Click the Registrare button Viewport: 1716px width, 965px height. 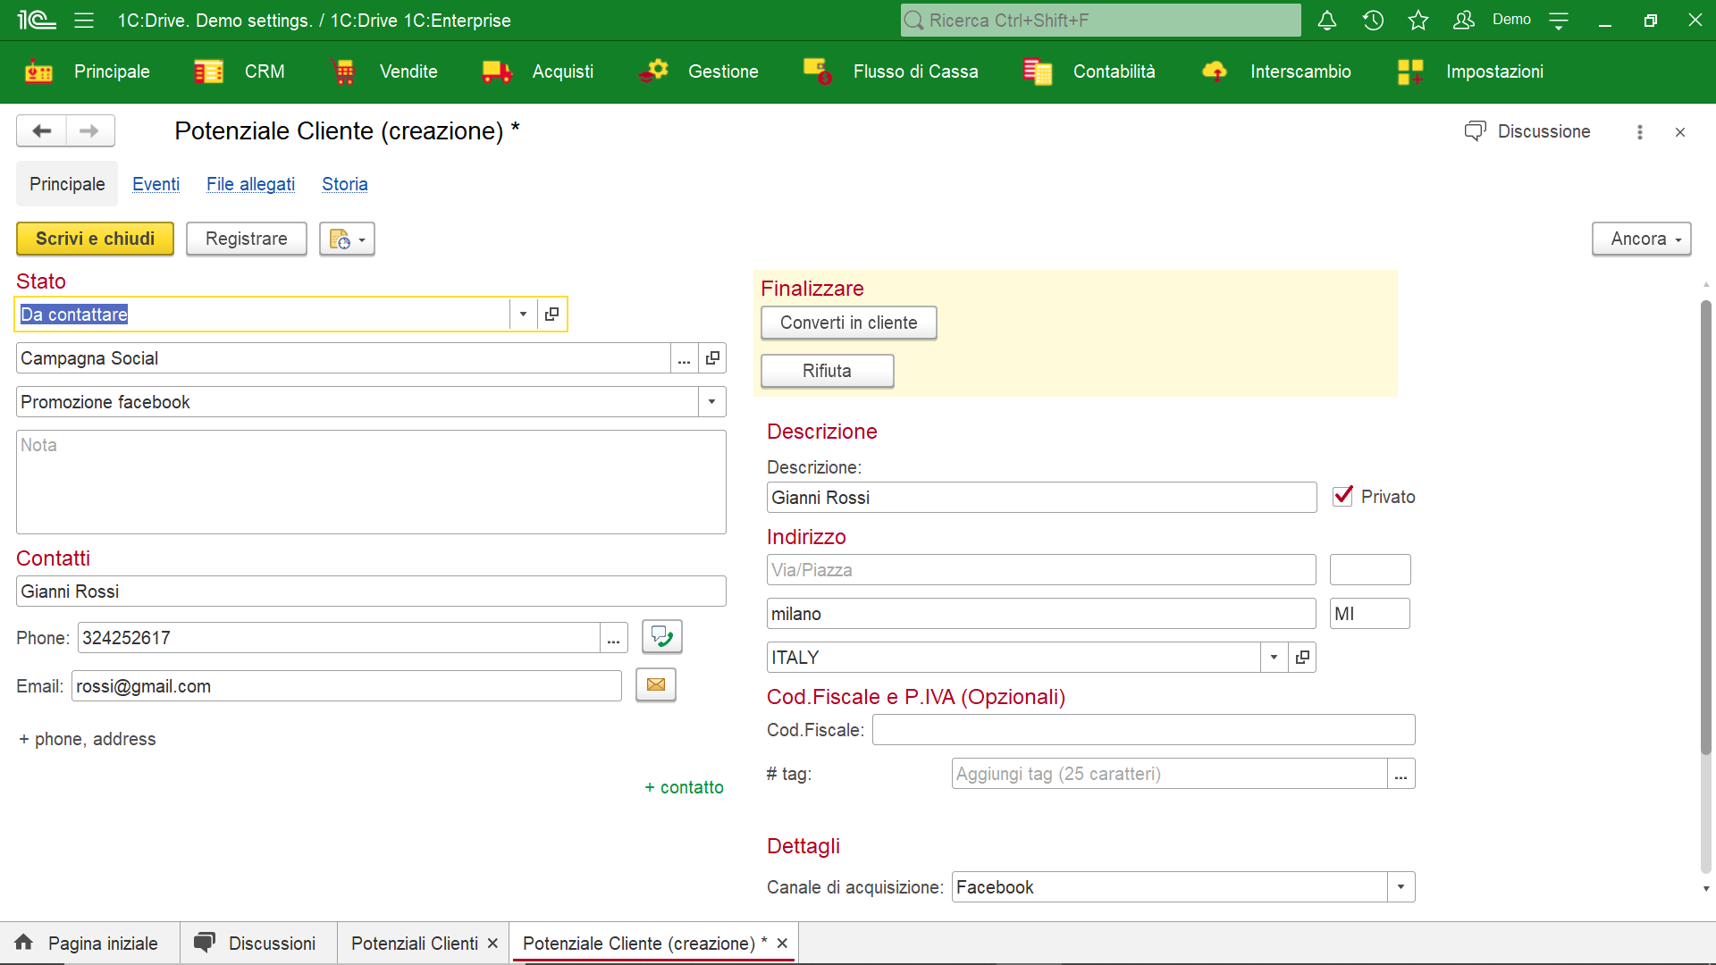tap(247, 239)
